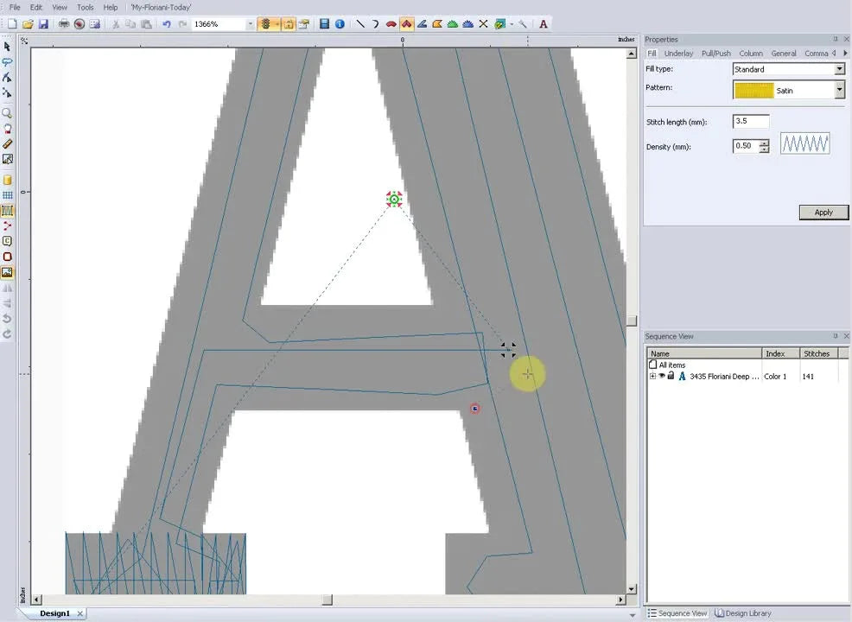Click the horizontal scrollbar thumb
852x622 pixels.
(327, 600)
